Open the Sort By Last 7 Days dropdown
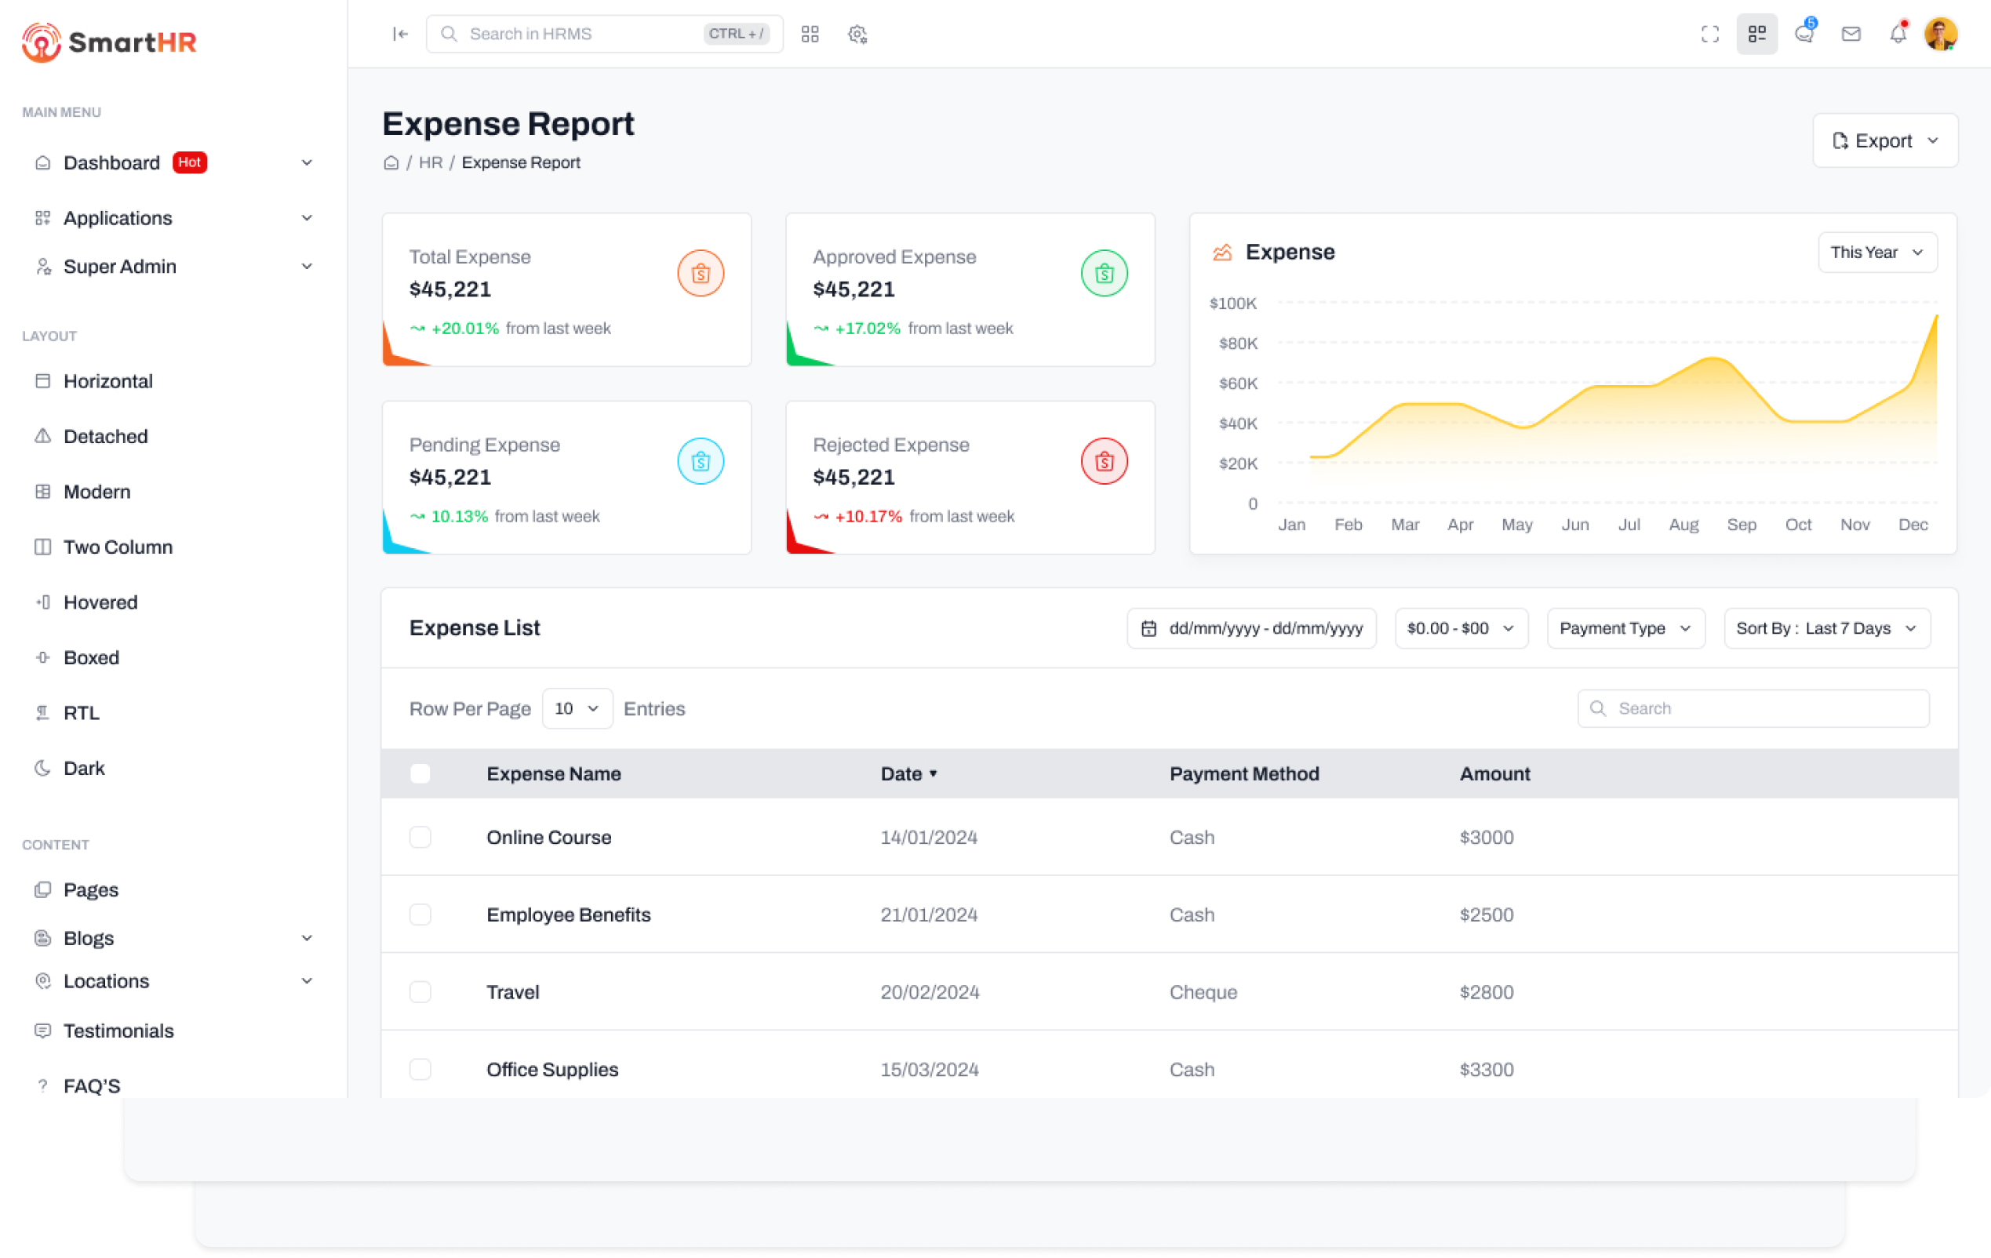The width and height of the screenshot is (1991, 1258). (1826, 628)
